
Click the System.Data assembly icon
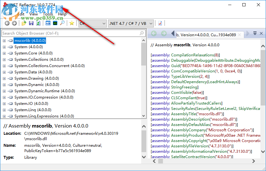point(10,72)
